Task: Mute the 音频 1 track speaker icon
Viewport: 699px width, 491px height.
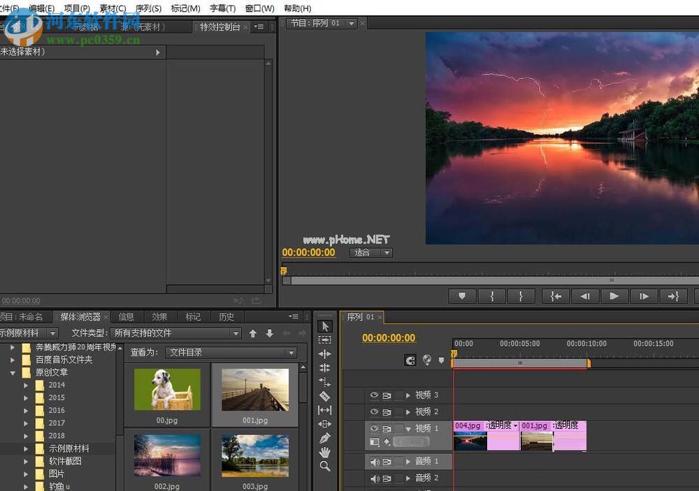Action: 375,462
